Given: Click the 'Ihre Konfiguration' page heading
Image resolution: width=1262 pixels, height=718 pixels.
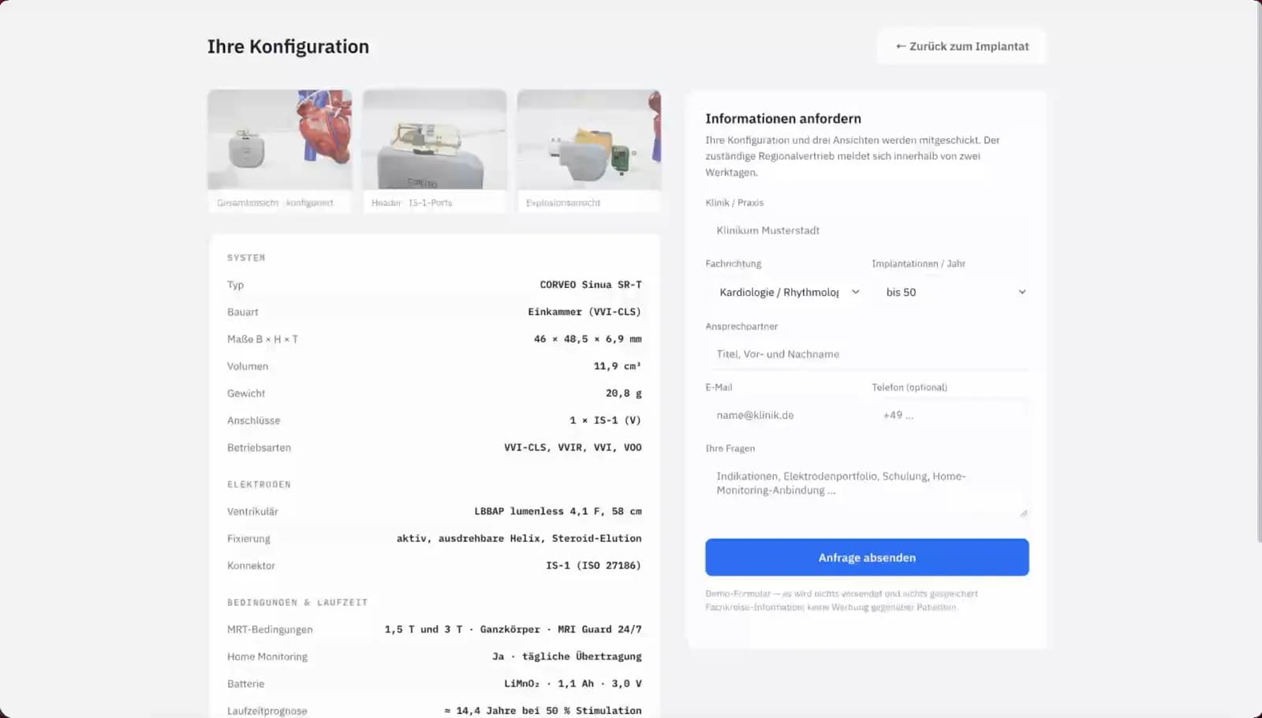Looking at the screenshot, I should 288,47.
